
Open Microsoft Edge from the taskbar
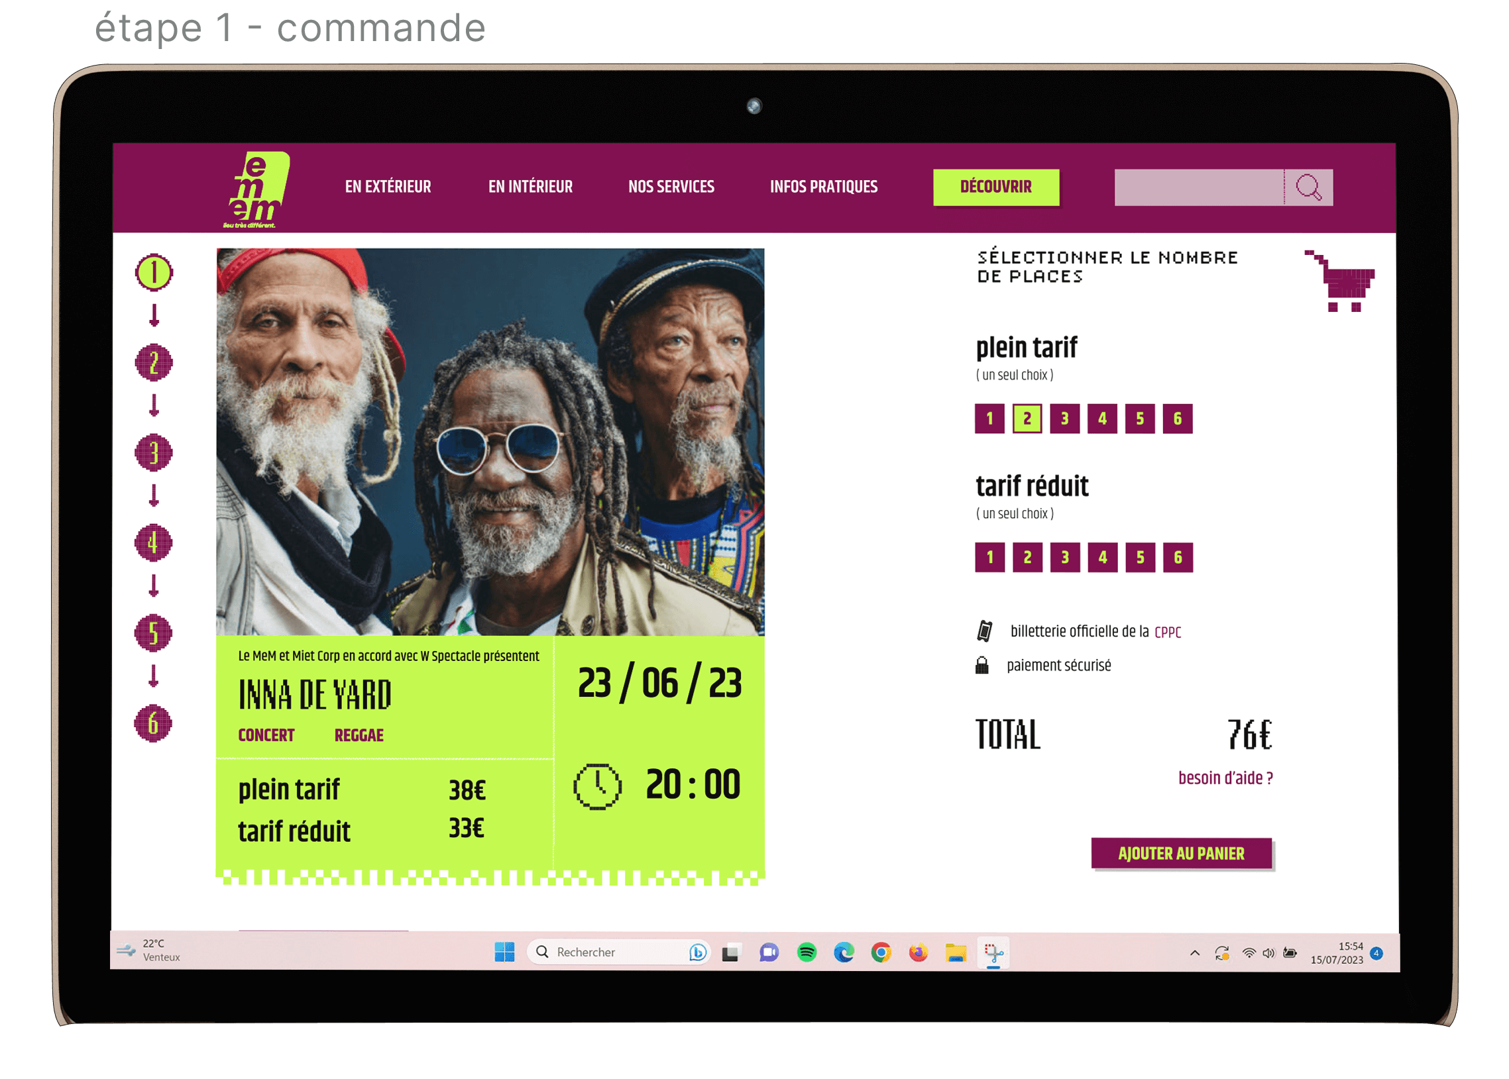click(x=844, y=952)
